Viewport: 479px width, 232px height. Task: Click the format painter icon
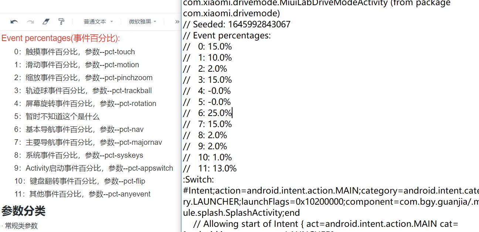point(61,21)
